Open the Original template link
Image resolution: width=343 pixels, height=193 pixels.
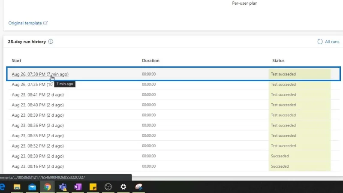tap(25, 23)
